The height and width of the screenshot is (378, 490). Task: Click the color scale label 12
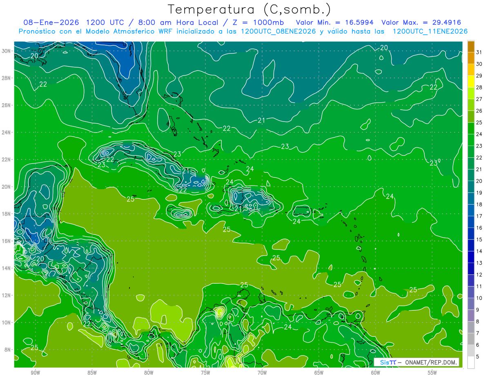(479, 274)
